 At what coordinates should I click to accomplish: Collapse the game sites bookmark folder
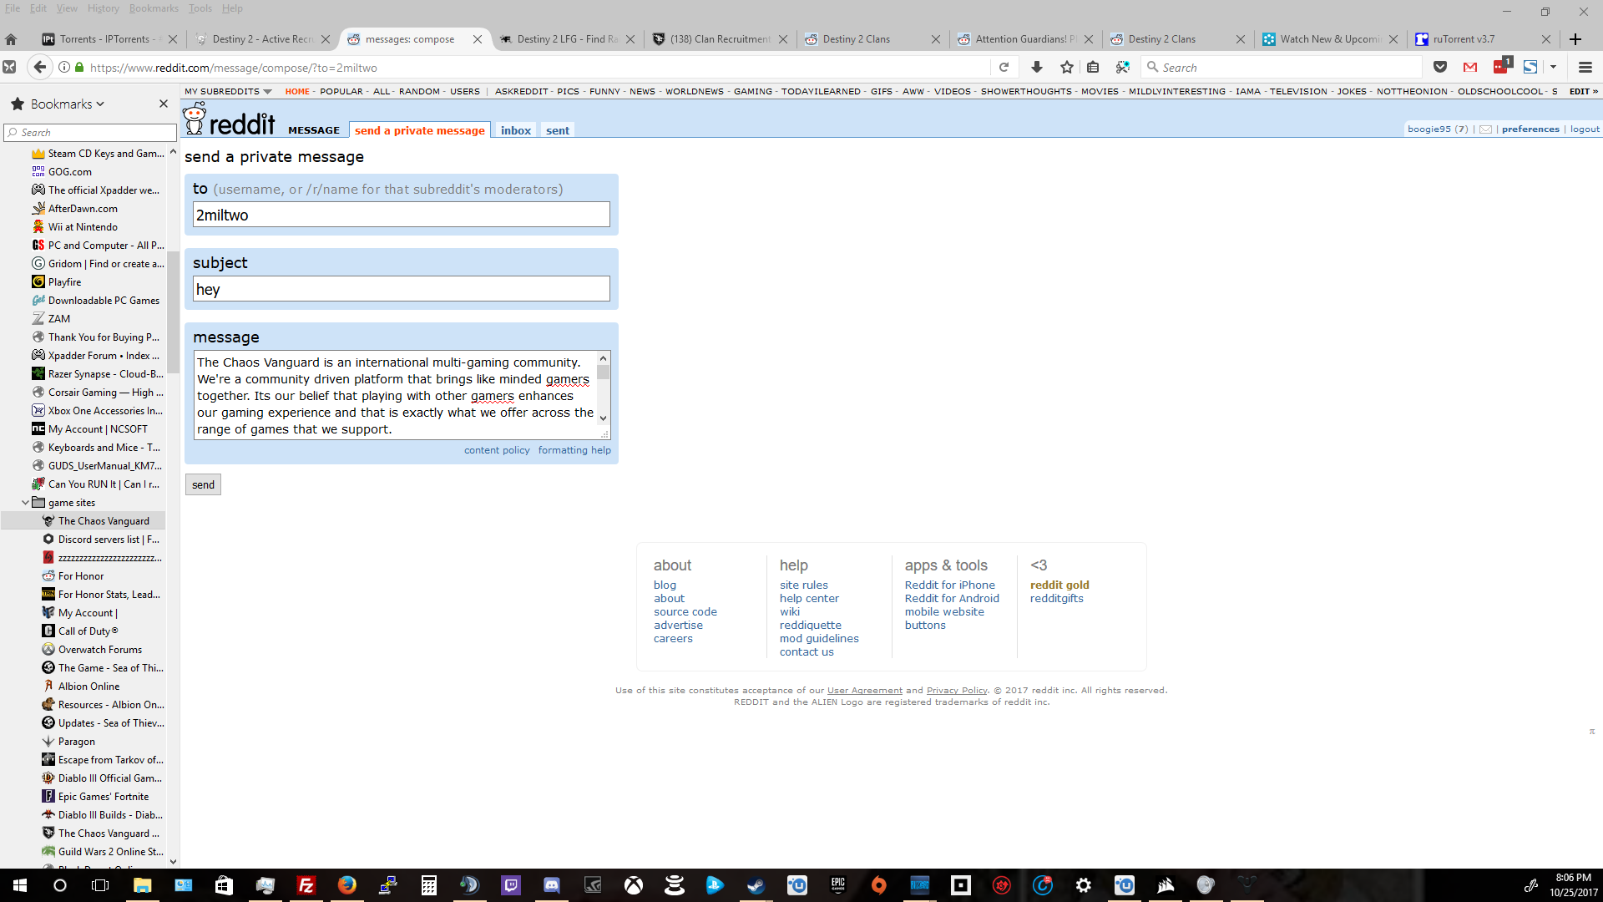pos(25,503)
